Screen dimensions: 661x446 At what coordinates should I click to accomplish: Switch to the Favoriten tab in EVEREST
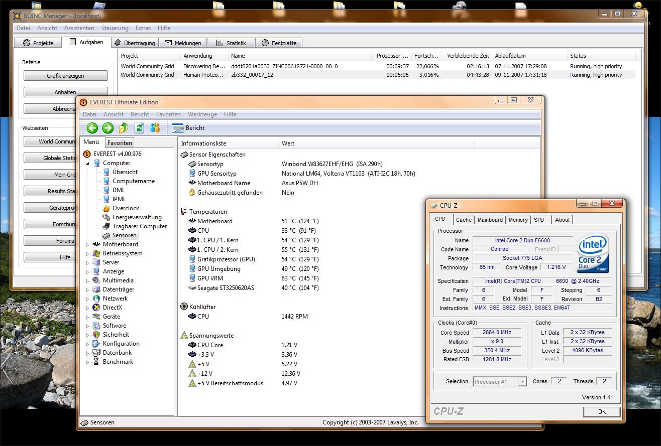(120, 143)
